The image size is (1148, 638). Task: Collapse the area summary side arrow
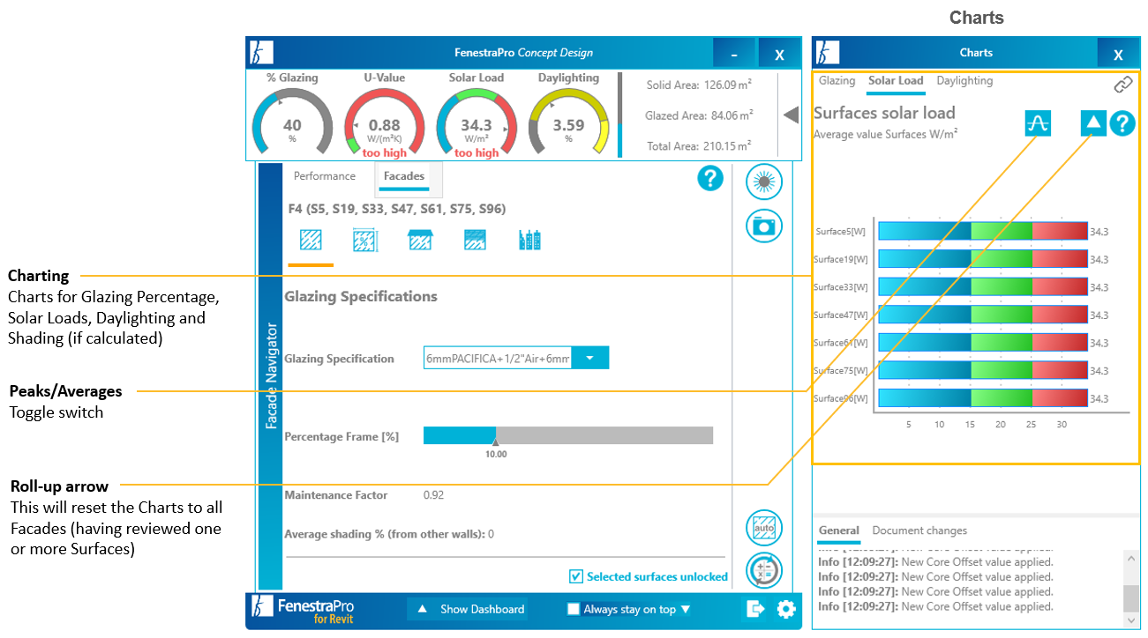point(792,115)
